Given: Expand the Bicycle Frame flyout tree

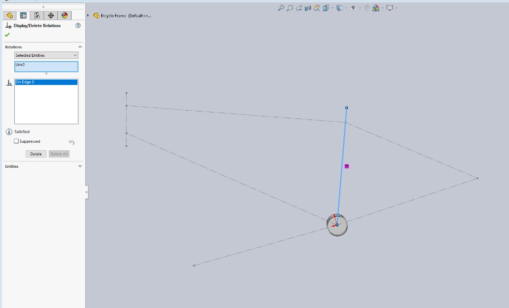Looking at the screenshot, I should (88, 15).
